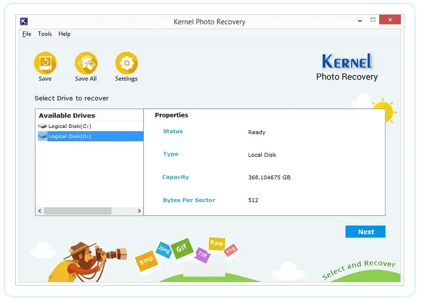Click the Logical Disk(D:) drive icon

pyautogui.click(x=43, y=136)
